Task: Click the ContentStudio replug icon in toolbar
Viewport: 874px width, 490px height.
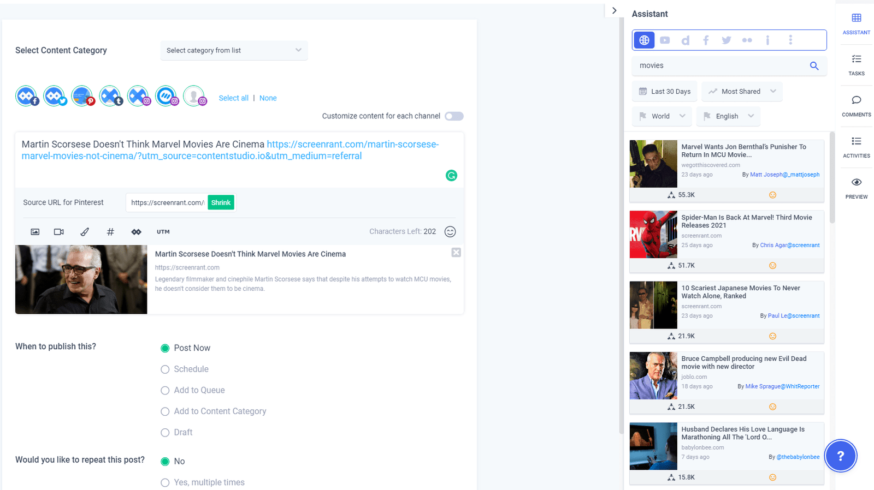Action: pyautogui.click(x=136, y=232)
